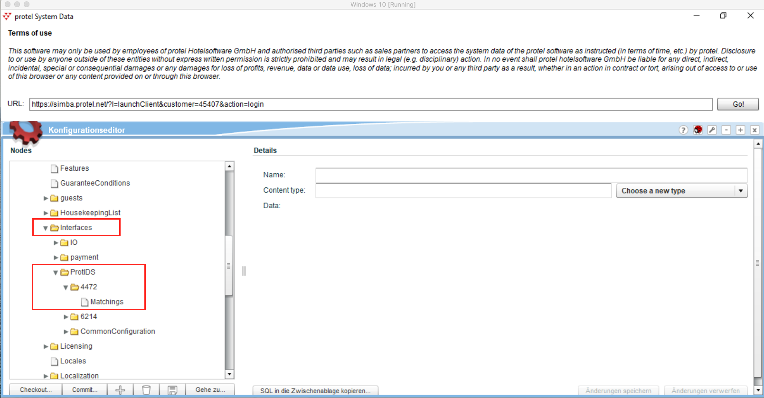
Task: Open the 'Choose a new type' dropdown
Action: tap(681, 191)
